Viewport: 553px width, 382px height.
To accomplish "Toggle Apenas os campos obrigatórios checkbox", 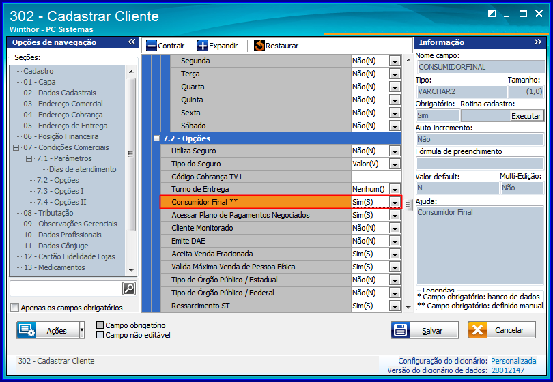I will point(14,308).
